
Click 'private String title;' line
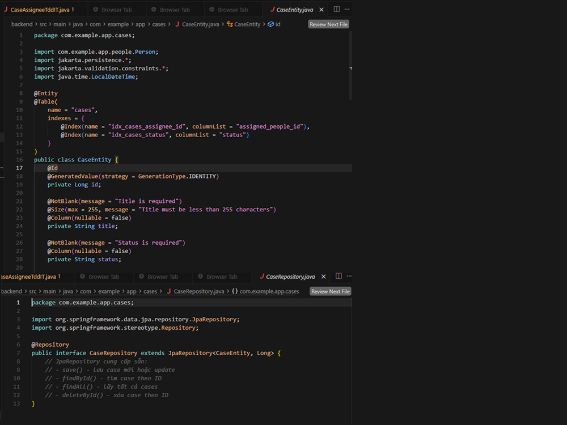click(x=82, y=226)
